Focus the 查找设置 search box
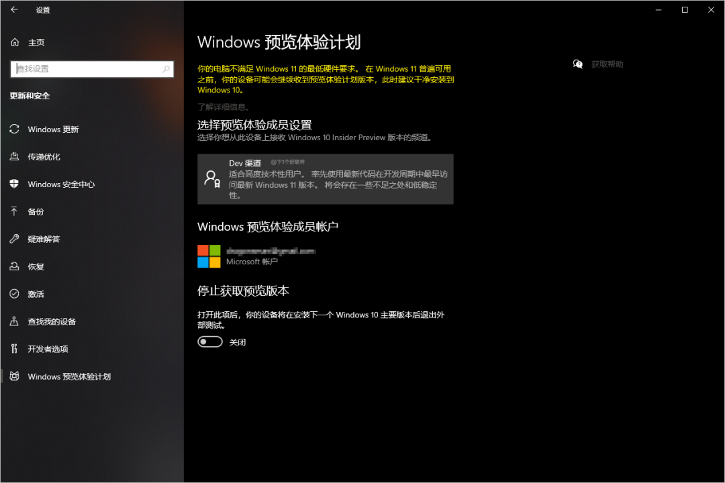 [92, 69]
